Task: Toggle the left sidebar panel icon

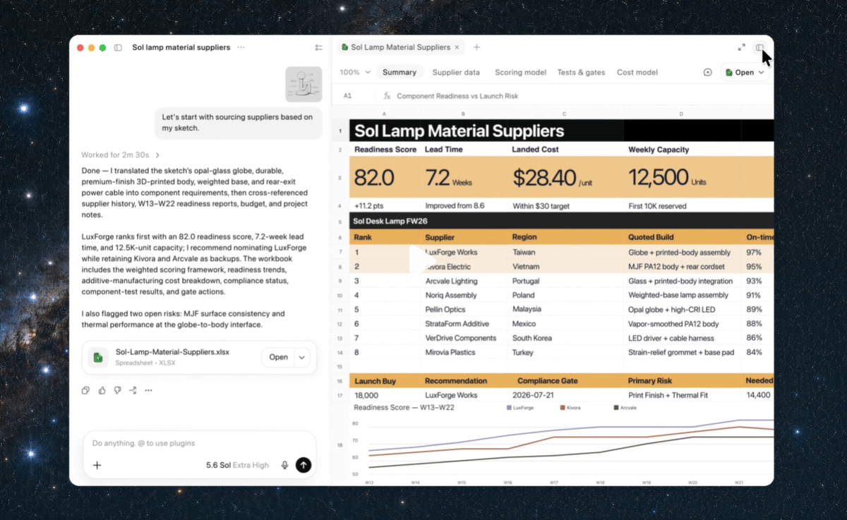Action: click(x=118, y=47)
